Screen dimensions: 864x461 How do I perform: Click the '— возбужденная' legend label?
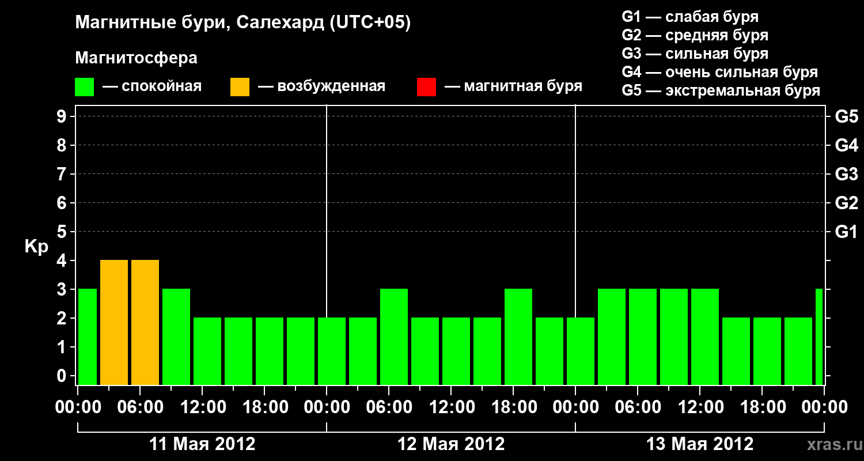[321, 86]
